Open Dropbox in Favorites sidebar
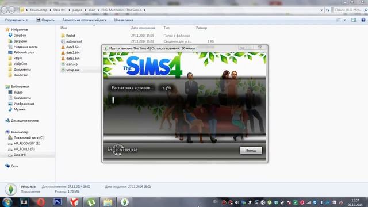 coord(20,36)
